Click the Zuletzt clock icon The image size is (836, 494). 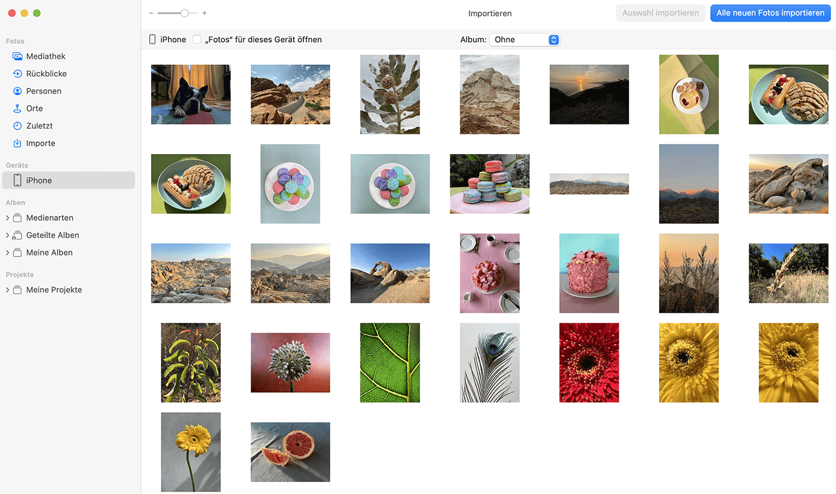click(x=17, y=126)
